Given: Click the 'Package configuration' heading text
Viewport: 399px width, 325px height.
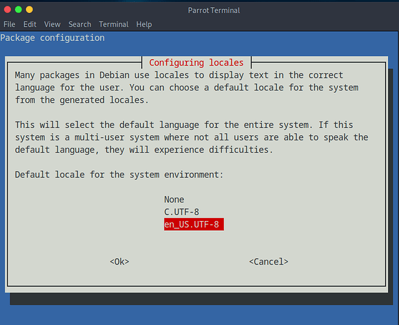Looking at the screenshot, I should [x=53, y=38].
